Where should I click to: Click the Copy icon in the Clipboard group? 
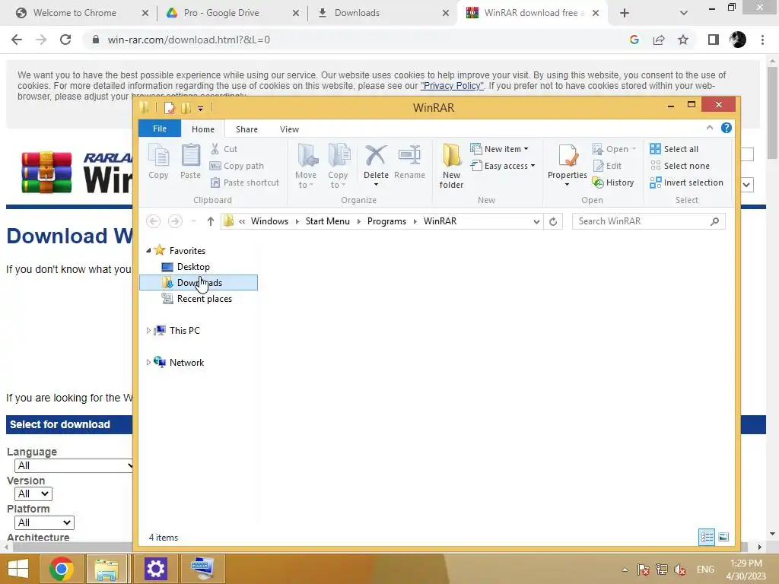click(158, 161)
